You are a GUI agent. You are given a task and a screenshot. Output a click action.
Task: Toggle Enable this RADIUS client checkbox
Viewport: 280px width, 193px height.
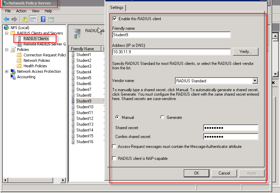pos(115,18)
